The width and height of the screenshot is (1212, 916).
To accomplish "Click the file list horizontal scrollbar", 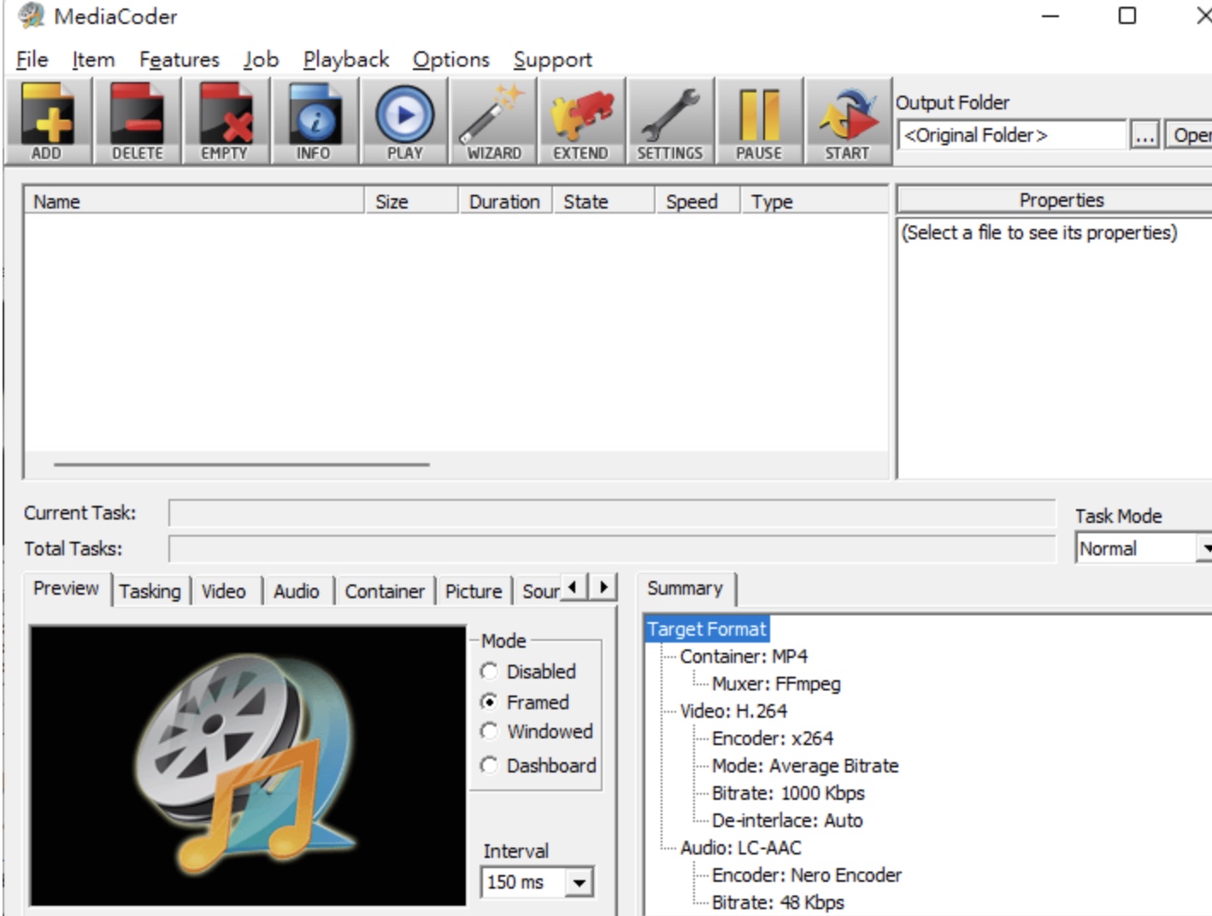I will (241, 465).
